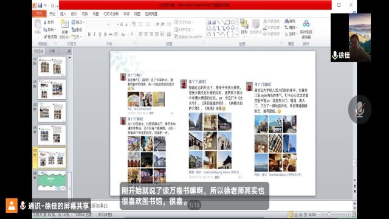Click the Save icon in quick access toolbar
The height and width of the screenshot is (219, 389).
pos(40,5)
